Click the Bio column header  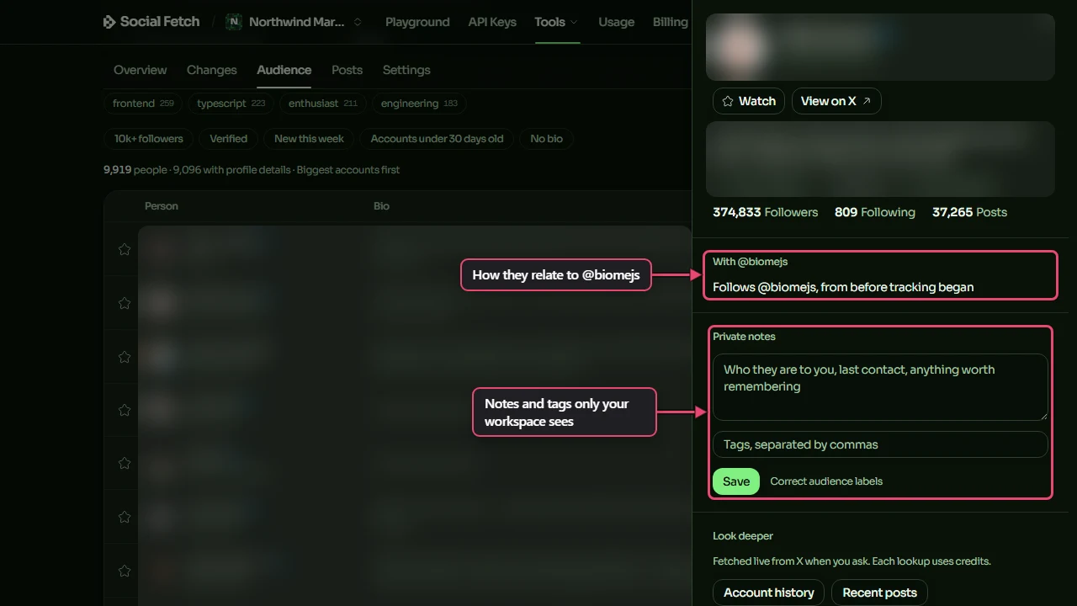381,206
